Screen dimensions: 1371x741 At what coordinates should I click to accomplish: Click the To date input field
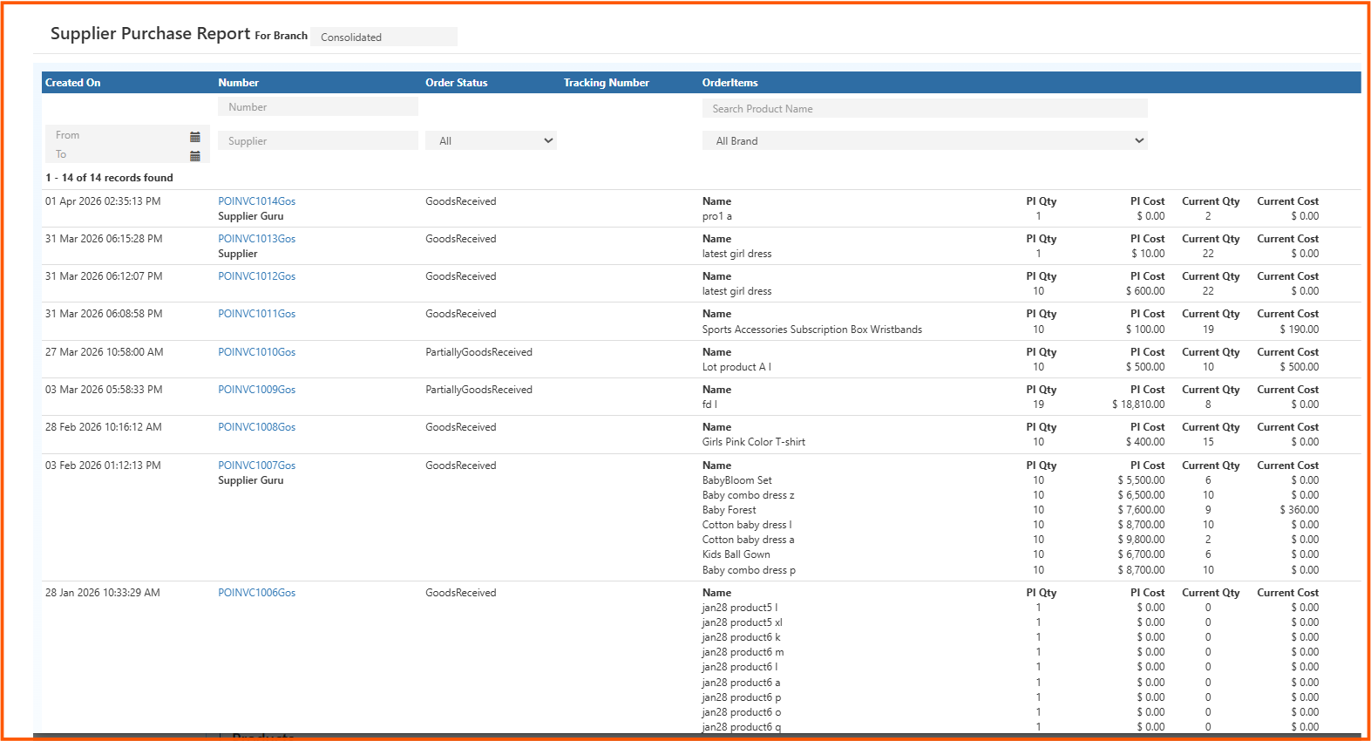[118, 154]
